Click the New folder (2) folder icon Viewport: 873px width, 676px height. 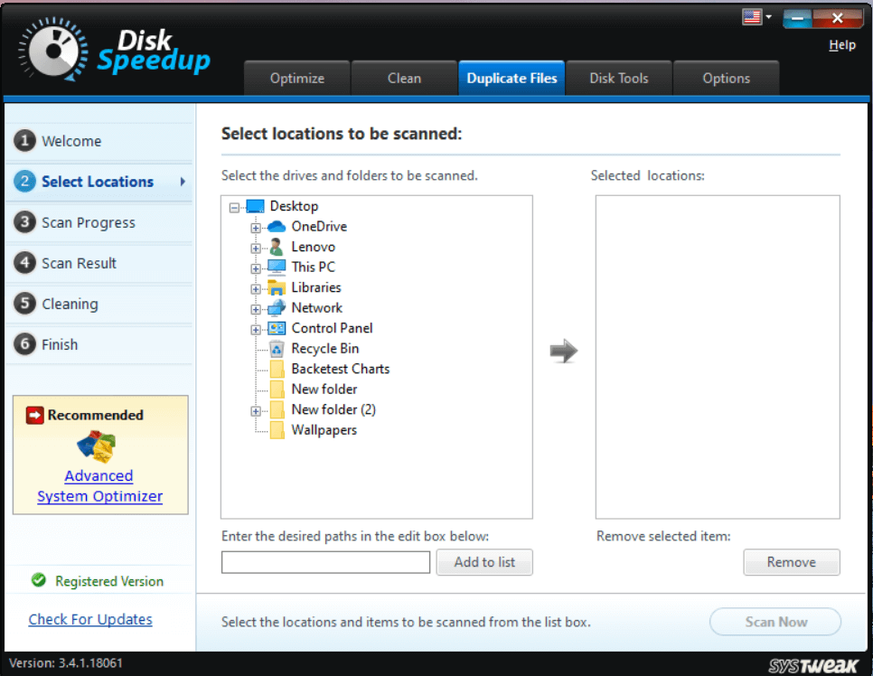click(277, 409)
